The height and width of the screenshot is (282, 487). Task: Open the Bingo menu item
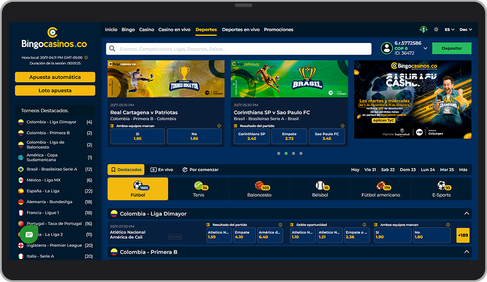pos(128,29)
